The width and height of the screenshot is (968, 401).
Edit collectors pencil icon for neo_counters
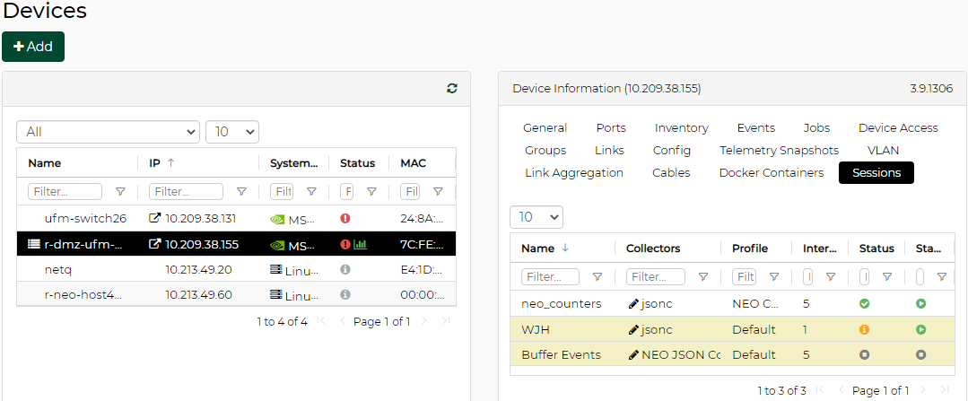click(633, 304)
